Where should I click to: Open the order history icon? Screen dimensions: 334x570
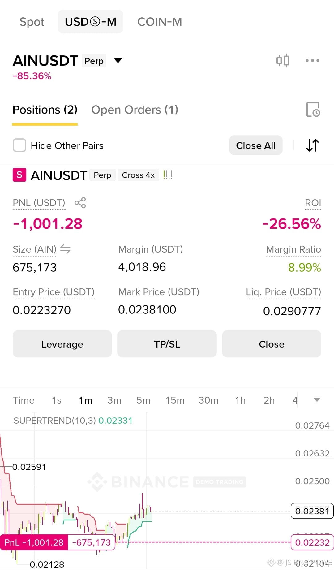[x=313, y=110]
